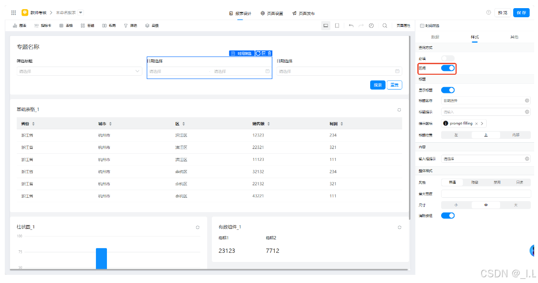
Task: Open the 布局 layout component menu
Action: (x=109, y=26)
